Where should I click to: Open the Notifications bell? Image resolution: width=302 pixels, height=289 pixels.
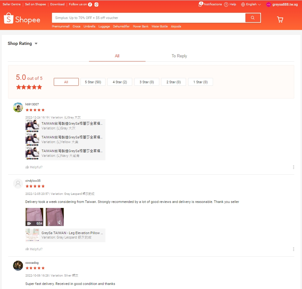[201, 4]
